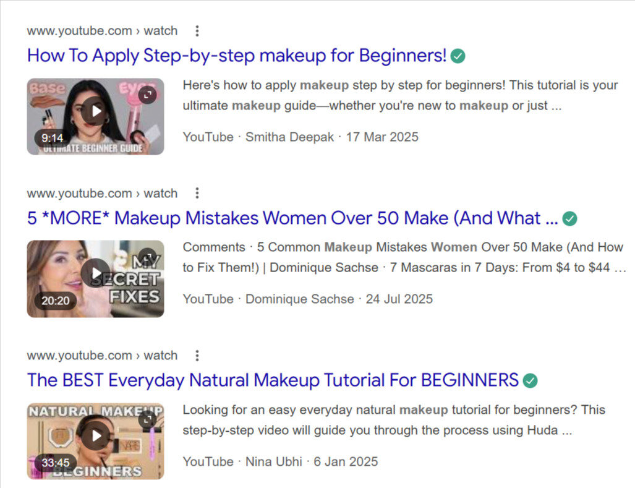
Task: Click verified badge beside Step-by-step makeup title
Action: pyautogui.click(x=458, y=56)
